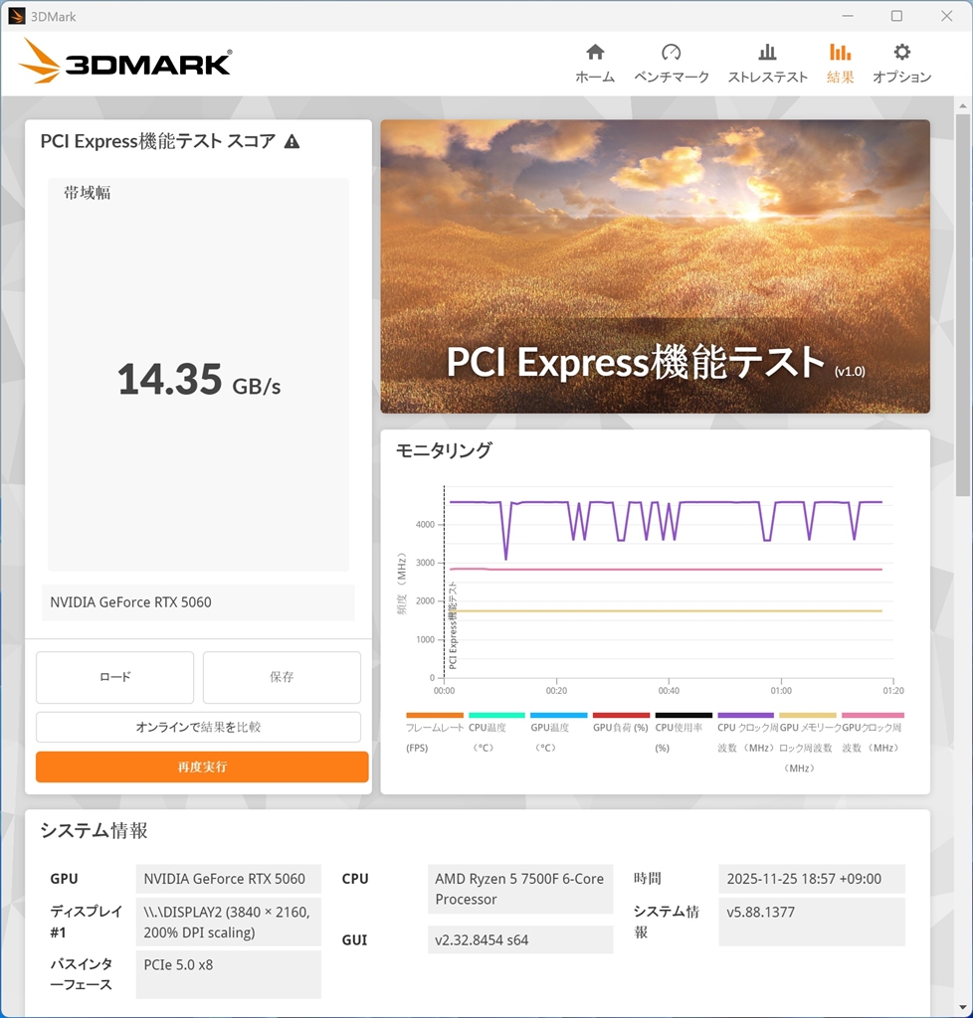Click オンラインで結果を比較 button
The image size is (973, 1018).
point(198,727)
